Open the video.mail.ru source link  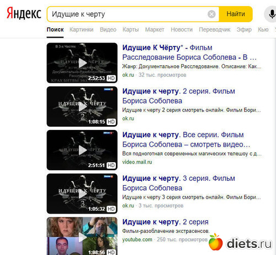click(137, 162)
